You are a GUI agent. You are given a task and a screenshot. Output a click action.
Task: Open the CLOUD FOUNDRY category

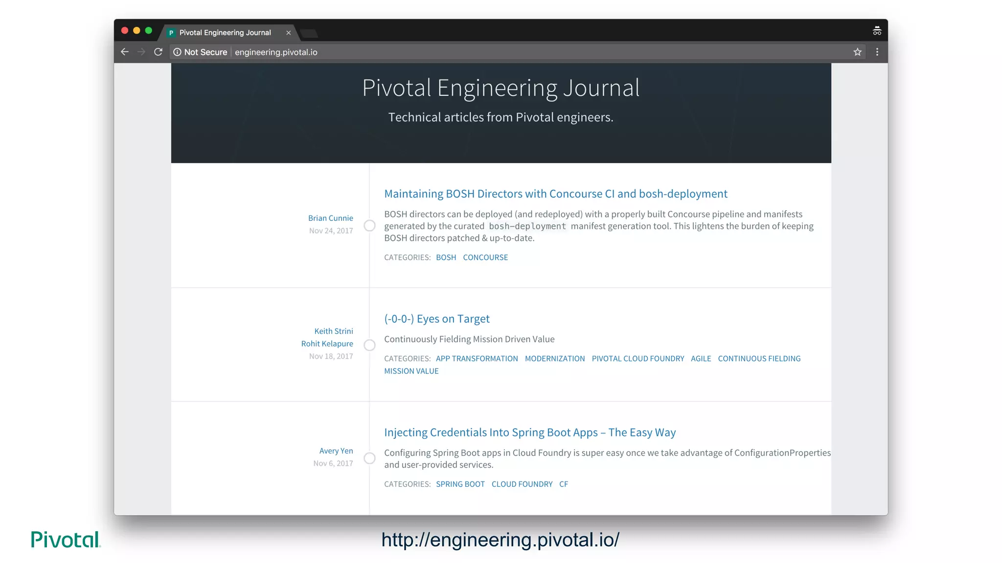[x=522, y=484]
